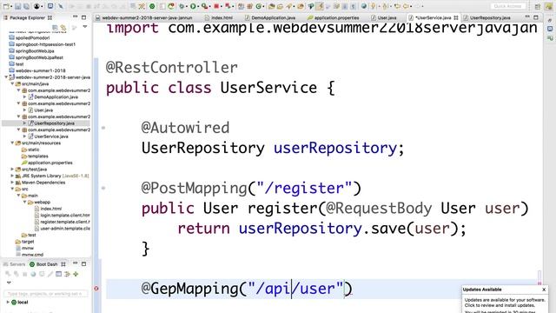Select the springBootWeb.jpaRest project
The image size is (556, 313).
tap(39, 57)
